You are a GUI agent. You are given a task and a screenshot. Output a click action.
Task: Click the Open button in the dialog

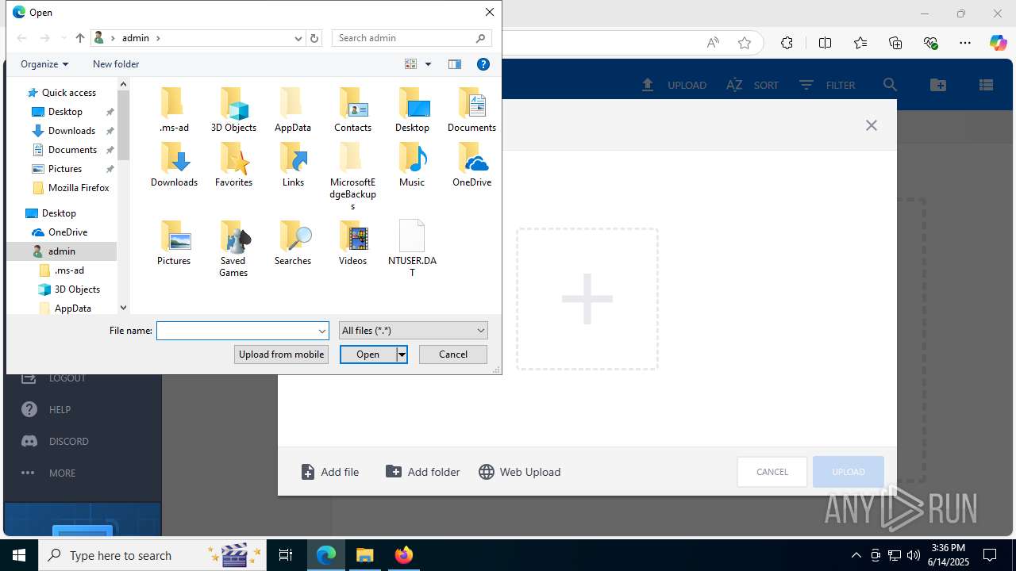[x=368, y=354]
